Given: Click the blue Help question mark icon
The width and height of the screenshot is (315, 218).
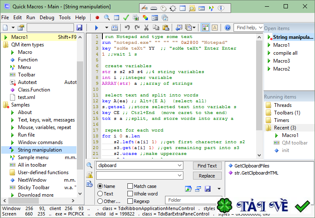Looking at the screenshot, I should click(x=228, y=28).
